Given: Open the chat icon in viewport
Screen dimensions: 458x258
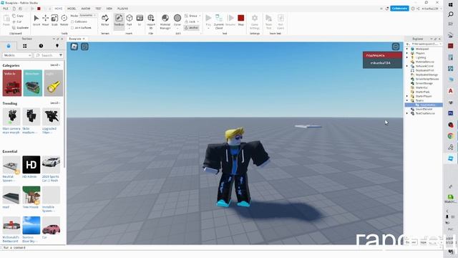Looking at the screenshot, I should pyautogui.click(x=84, y=47).
